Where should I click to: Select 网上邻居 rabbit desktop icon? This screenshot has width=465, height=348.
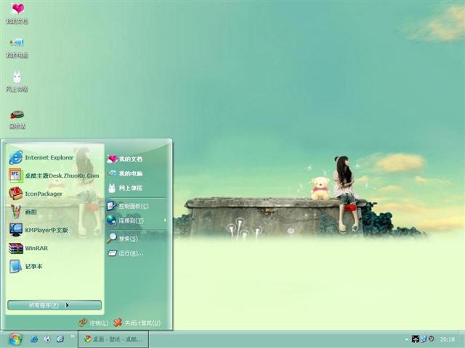click(17, 82)
